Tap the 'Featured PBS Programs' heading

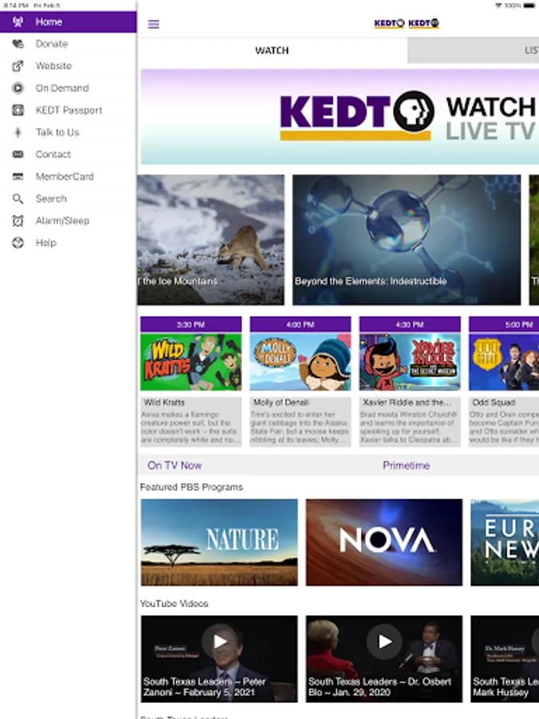point(192,487)
